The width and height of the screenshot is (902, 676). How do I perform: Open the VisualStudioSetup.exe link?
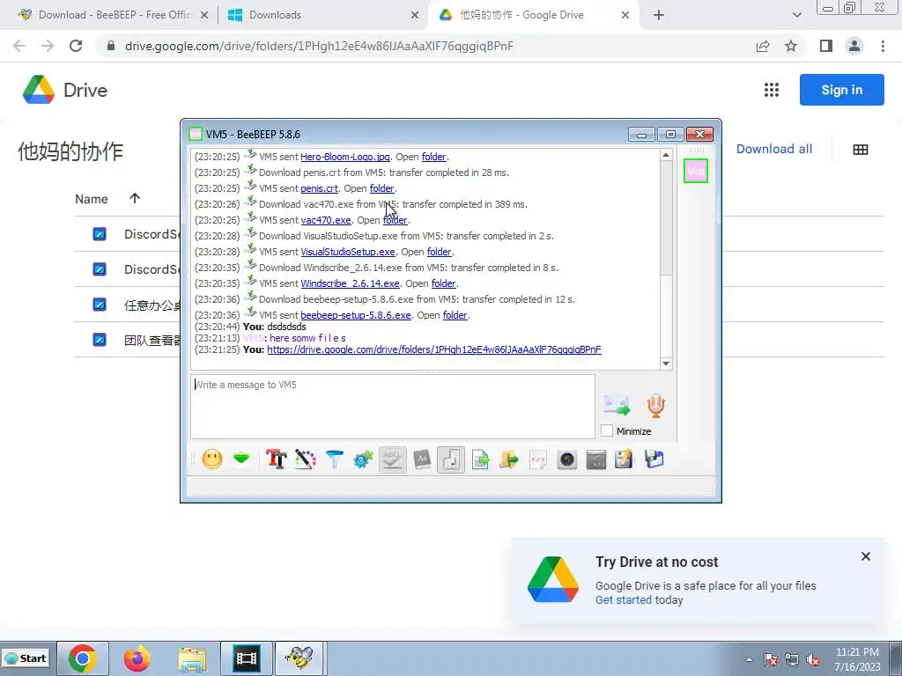[348, 252]
